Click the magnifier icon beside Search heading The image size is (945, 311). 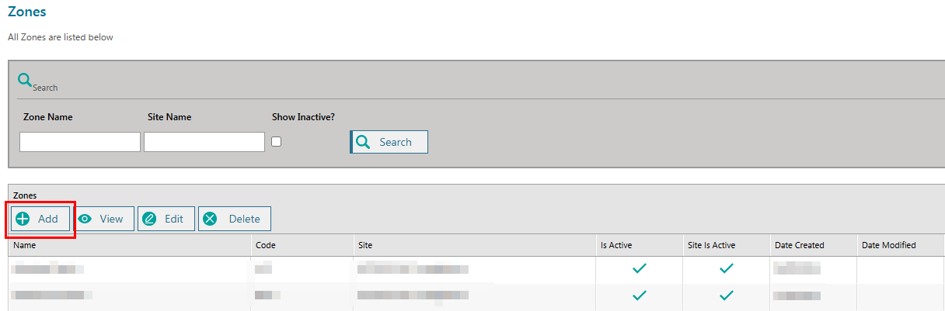(x=25, y=80)
